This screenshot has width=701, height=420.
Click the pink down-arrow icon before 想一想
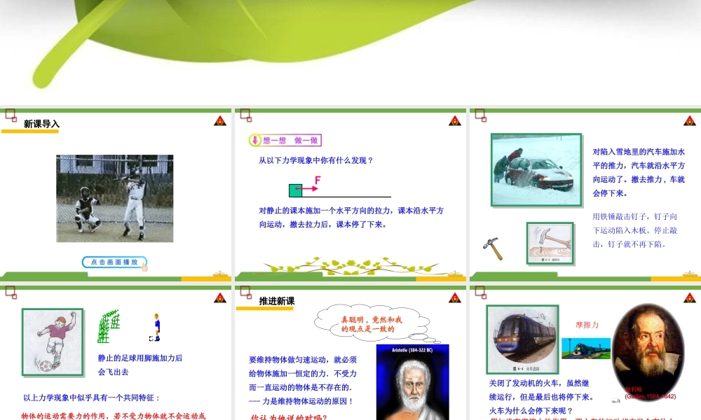255,140
